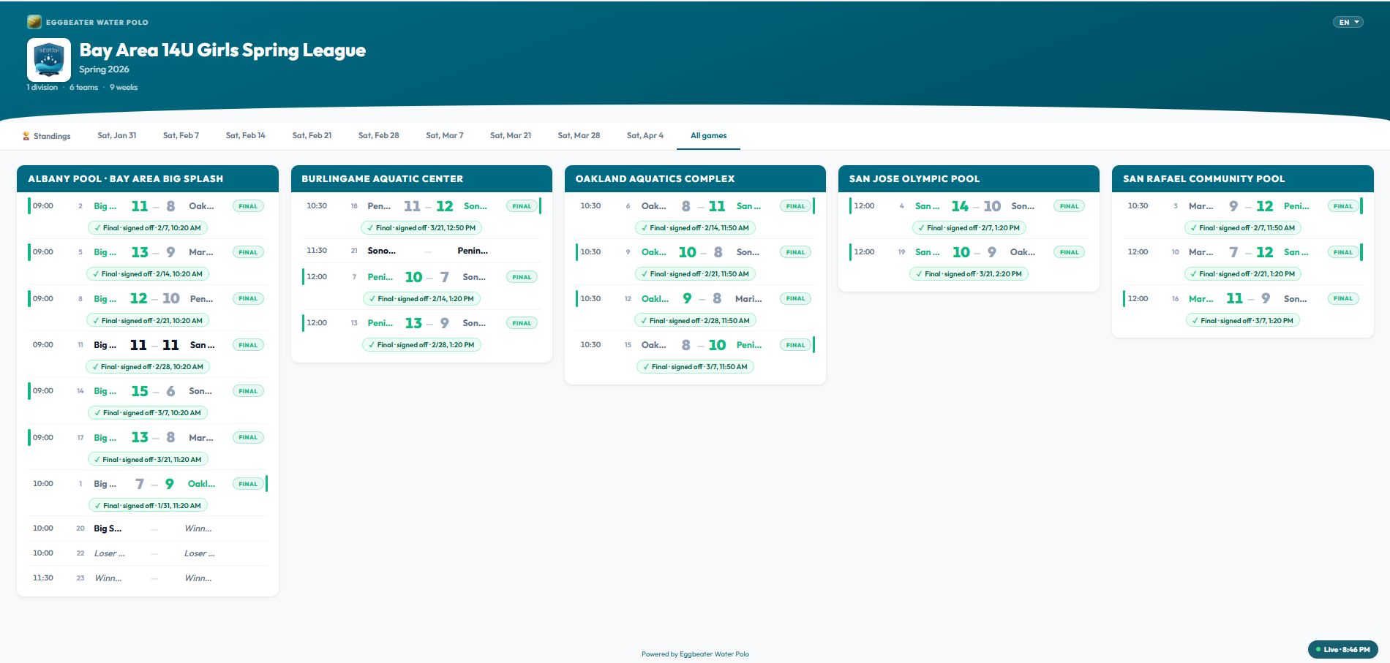The height and width of the screenshot is (663, 1390).
Task: Click 'Final · signed off · 3/7, 1:20 PM' badge
Action: click(1243, 321)
